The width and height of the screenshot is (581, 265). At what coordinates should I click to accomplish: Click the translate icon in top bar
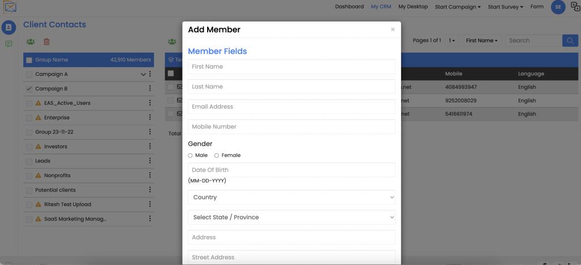pyautogui.click(x=575, y=7)
